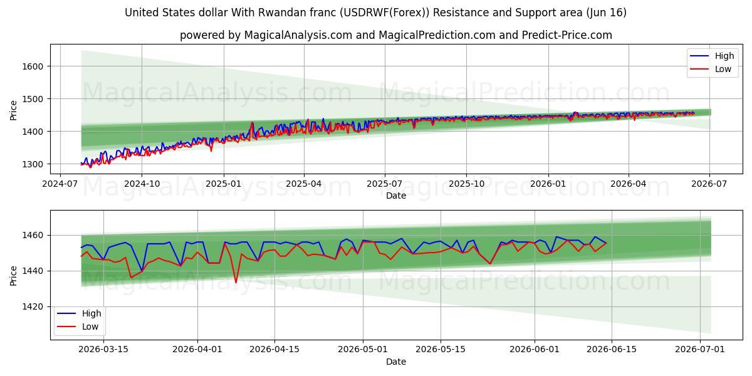Click the 2025-01 x-axis label
The height and width of the screenshot is (376, 752).
point(223,184)
